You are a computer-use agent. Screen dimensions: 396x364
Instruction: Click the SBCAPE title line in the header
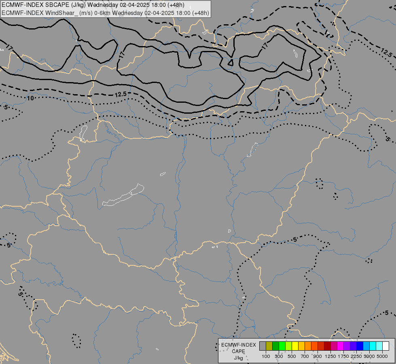click(93, 5)
